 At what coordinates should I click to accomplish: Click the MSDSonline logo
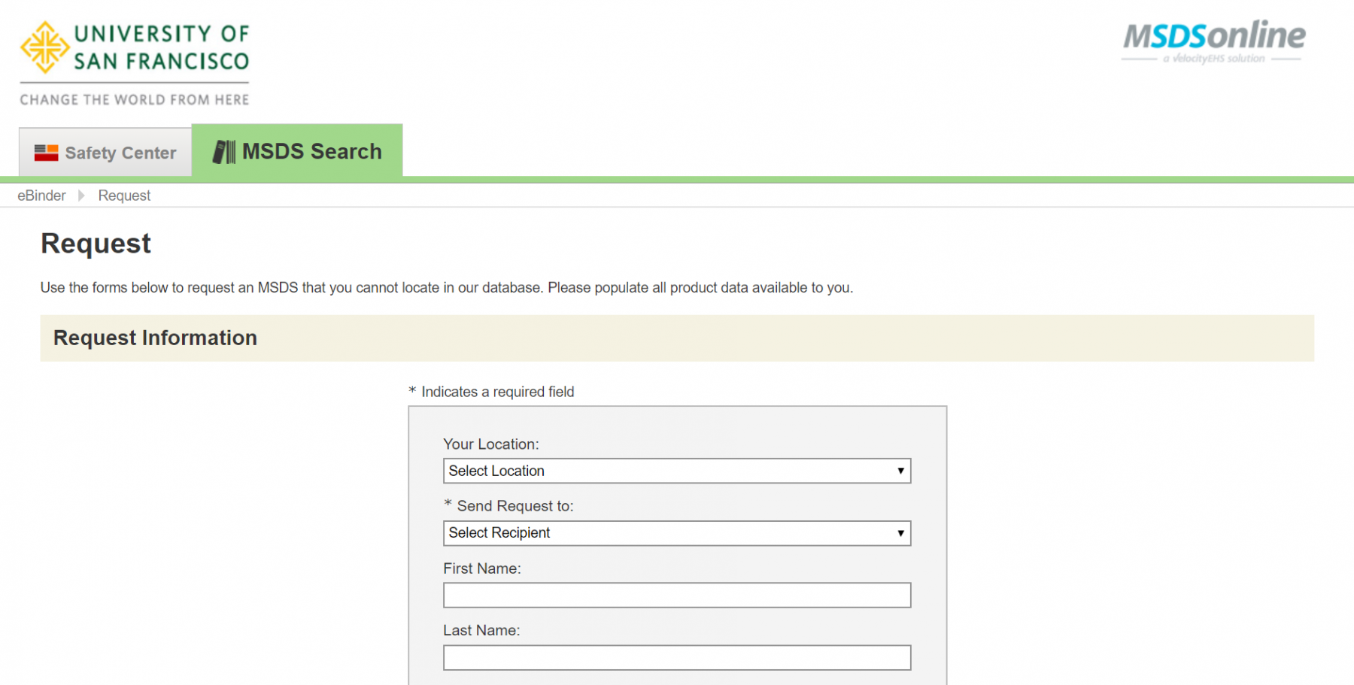pos(1213,42)
